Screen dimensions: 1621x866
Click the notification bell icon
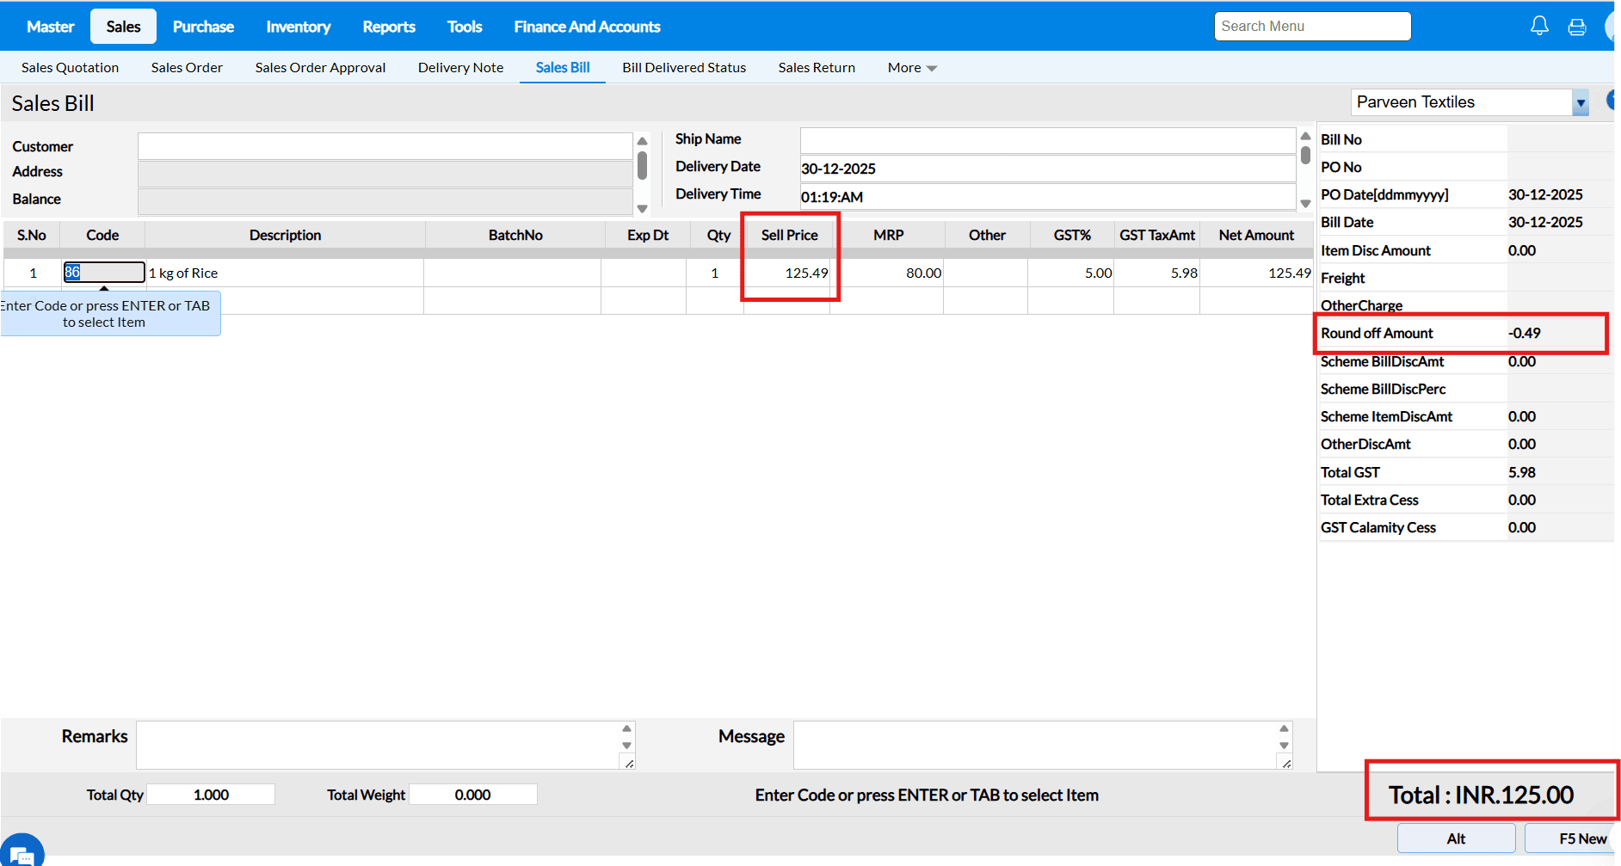1539,27
